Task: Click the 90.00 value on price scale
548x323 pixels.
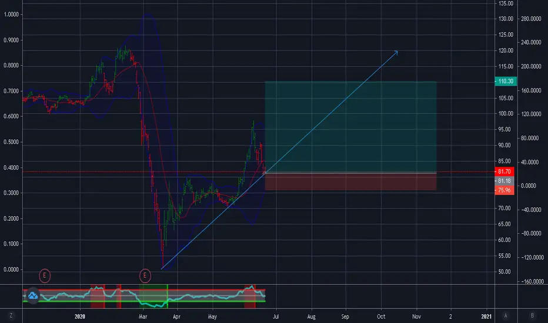Action: (504, 145)
